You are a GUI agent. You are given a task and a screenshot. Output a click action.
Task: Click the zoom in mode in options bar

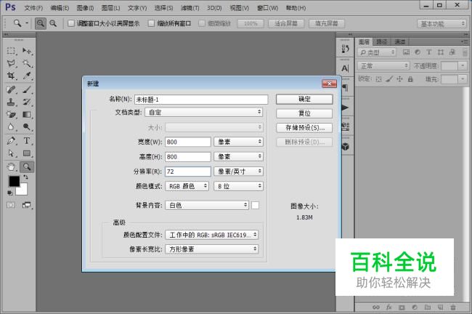[41, 23]
